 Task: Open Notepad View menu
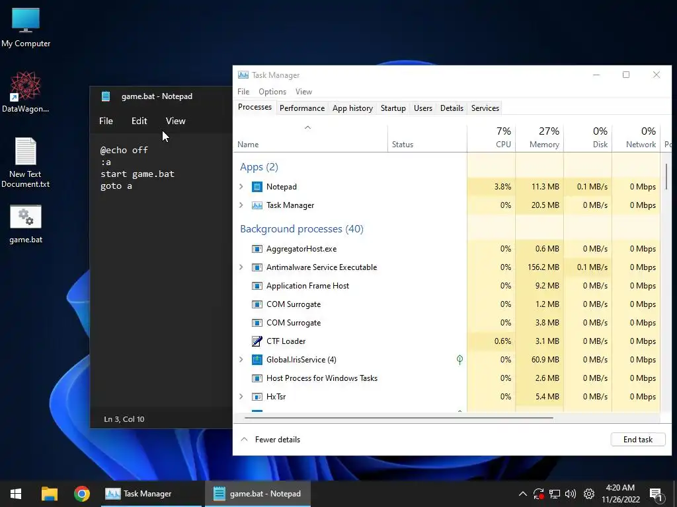175,121
